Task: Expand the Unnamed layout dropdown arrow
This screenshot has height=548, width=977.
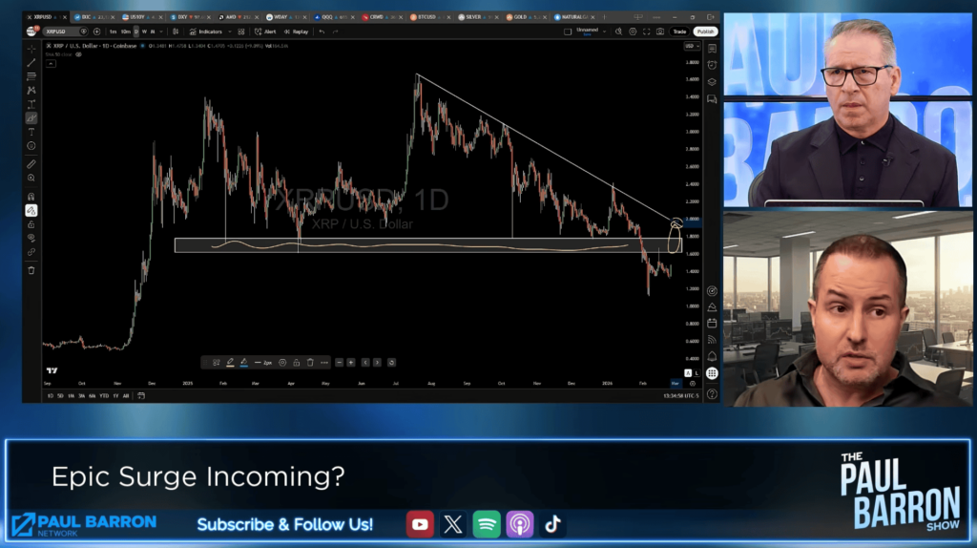Action: [604, 32]
